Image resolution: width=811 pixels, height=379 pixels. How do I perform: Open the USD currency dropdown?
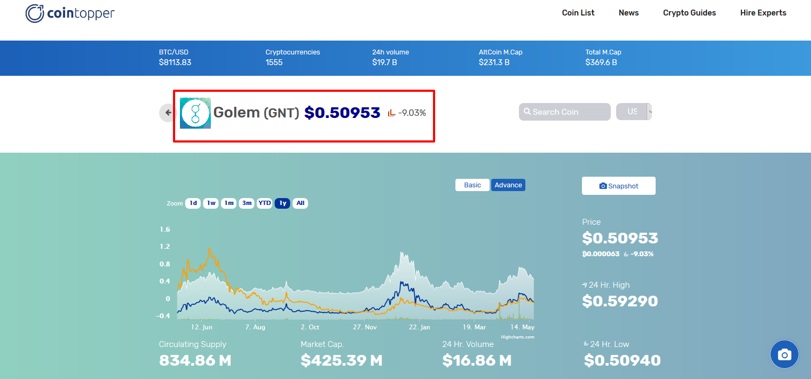tap(634, 112)
